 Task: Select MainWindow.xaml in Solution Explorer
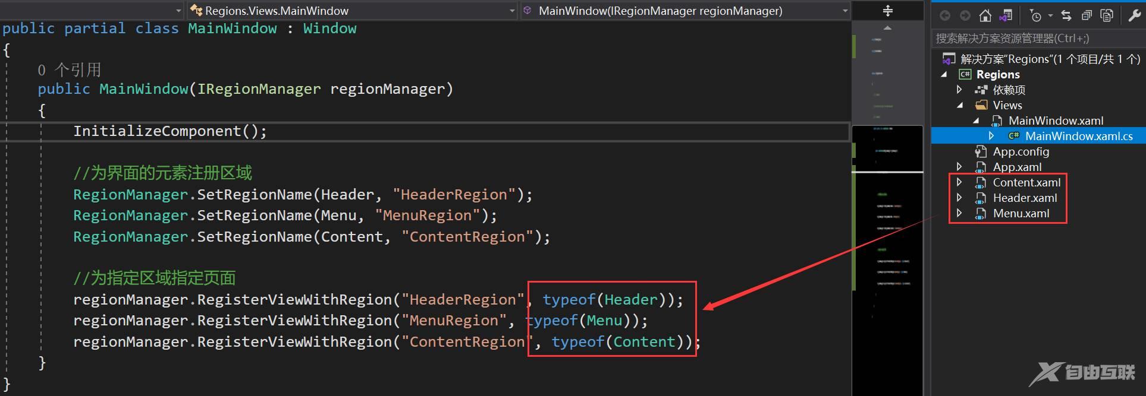[x=1056, y=121]
